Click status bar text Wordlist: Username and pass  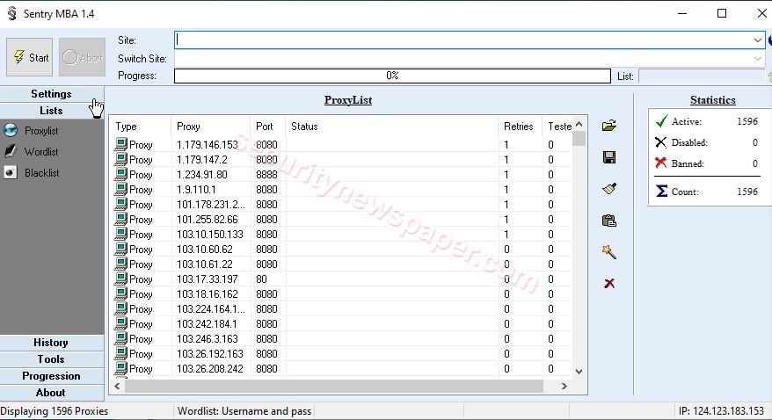[x=244, y=411]
